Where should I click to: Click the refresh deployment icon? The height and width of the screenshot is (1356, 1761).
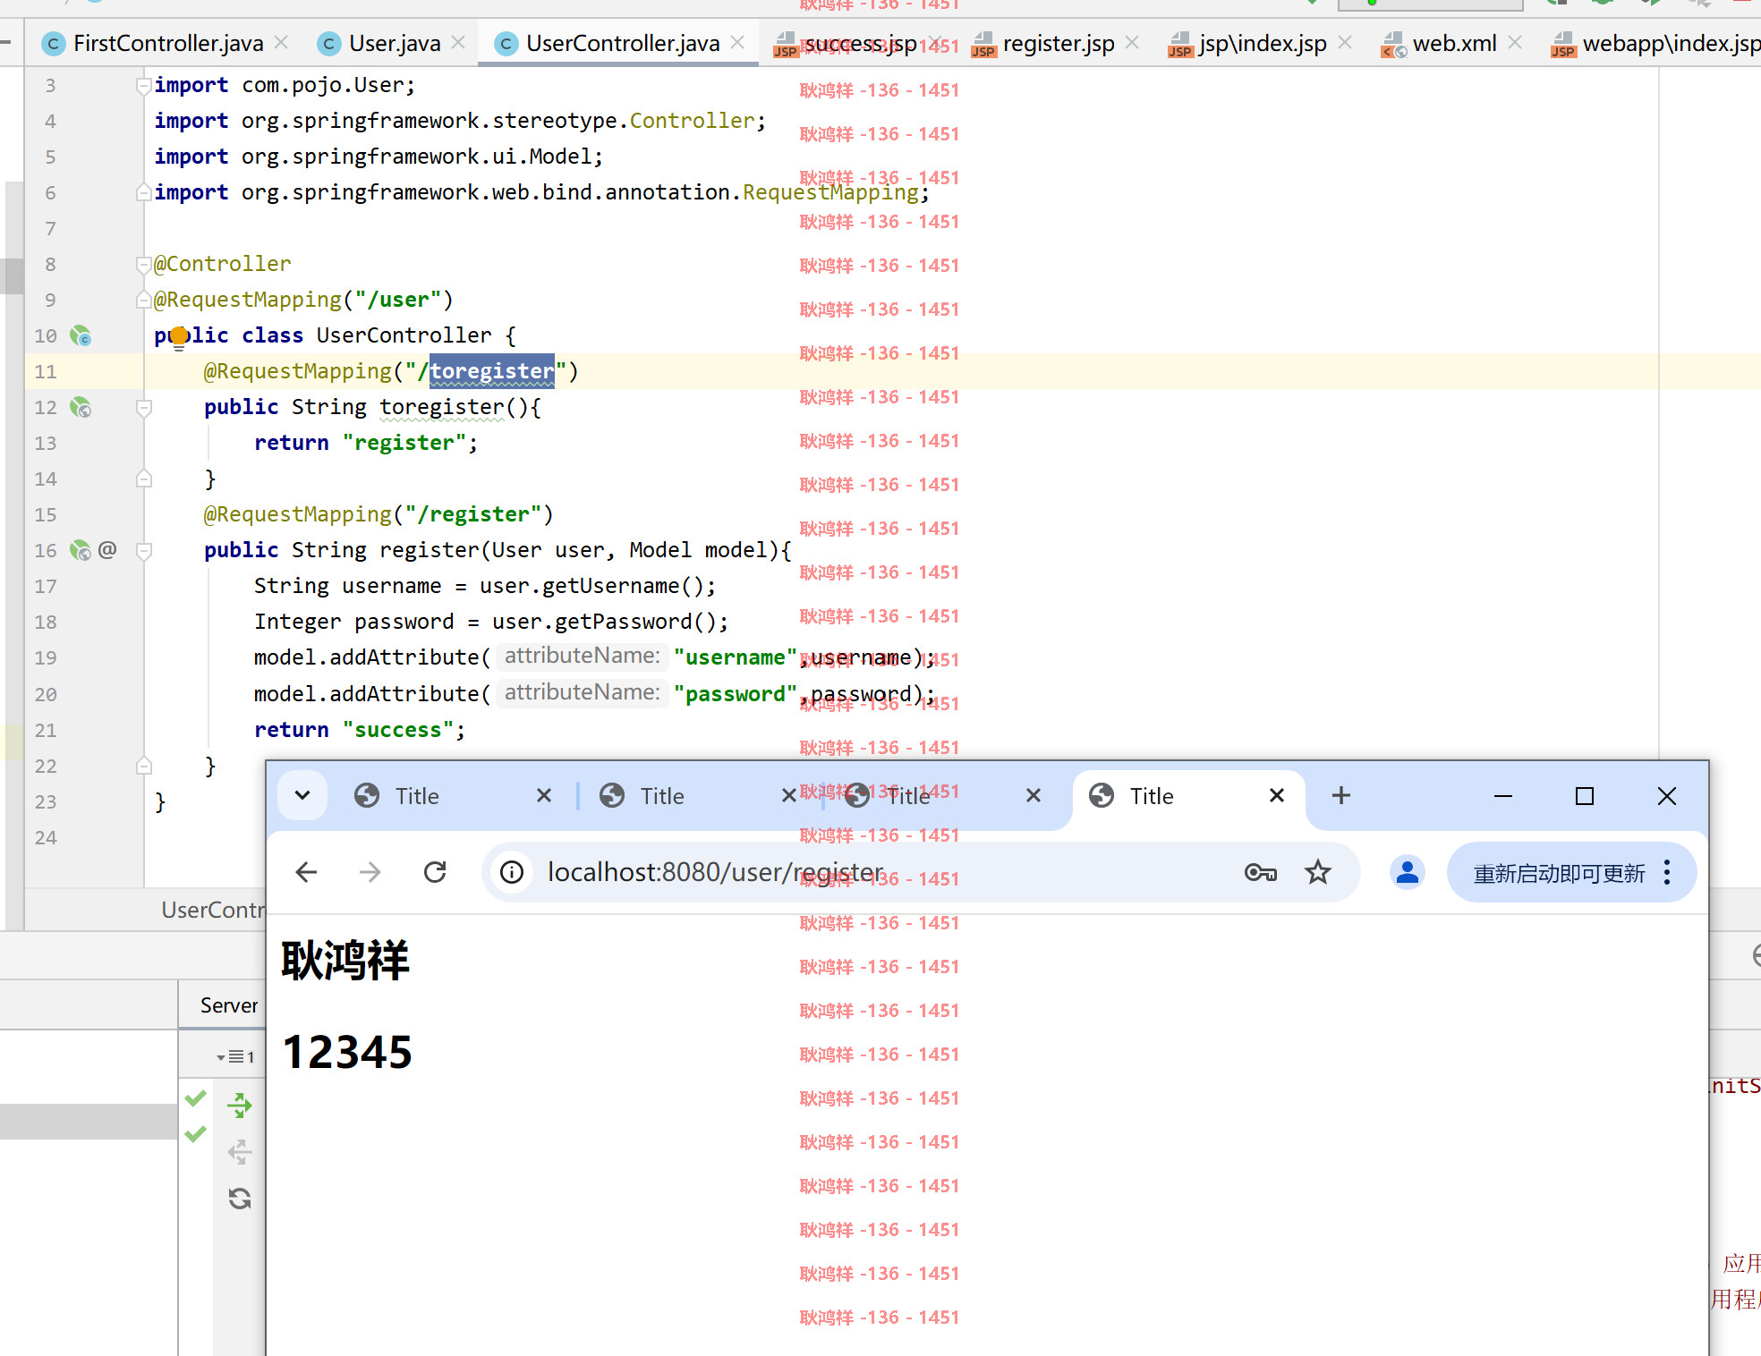239,1199
